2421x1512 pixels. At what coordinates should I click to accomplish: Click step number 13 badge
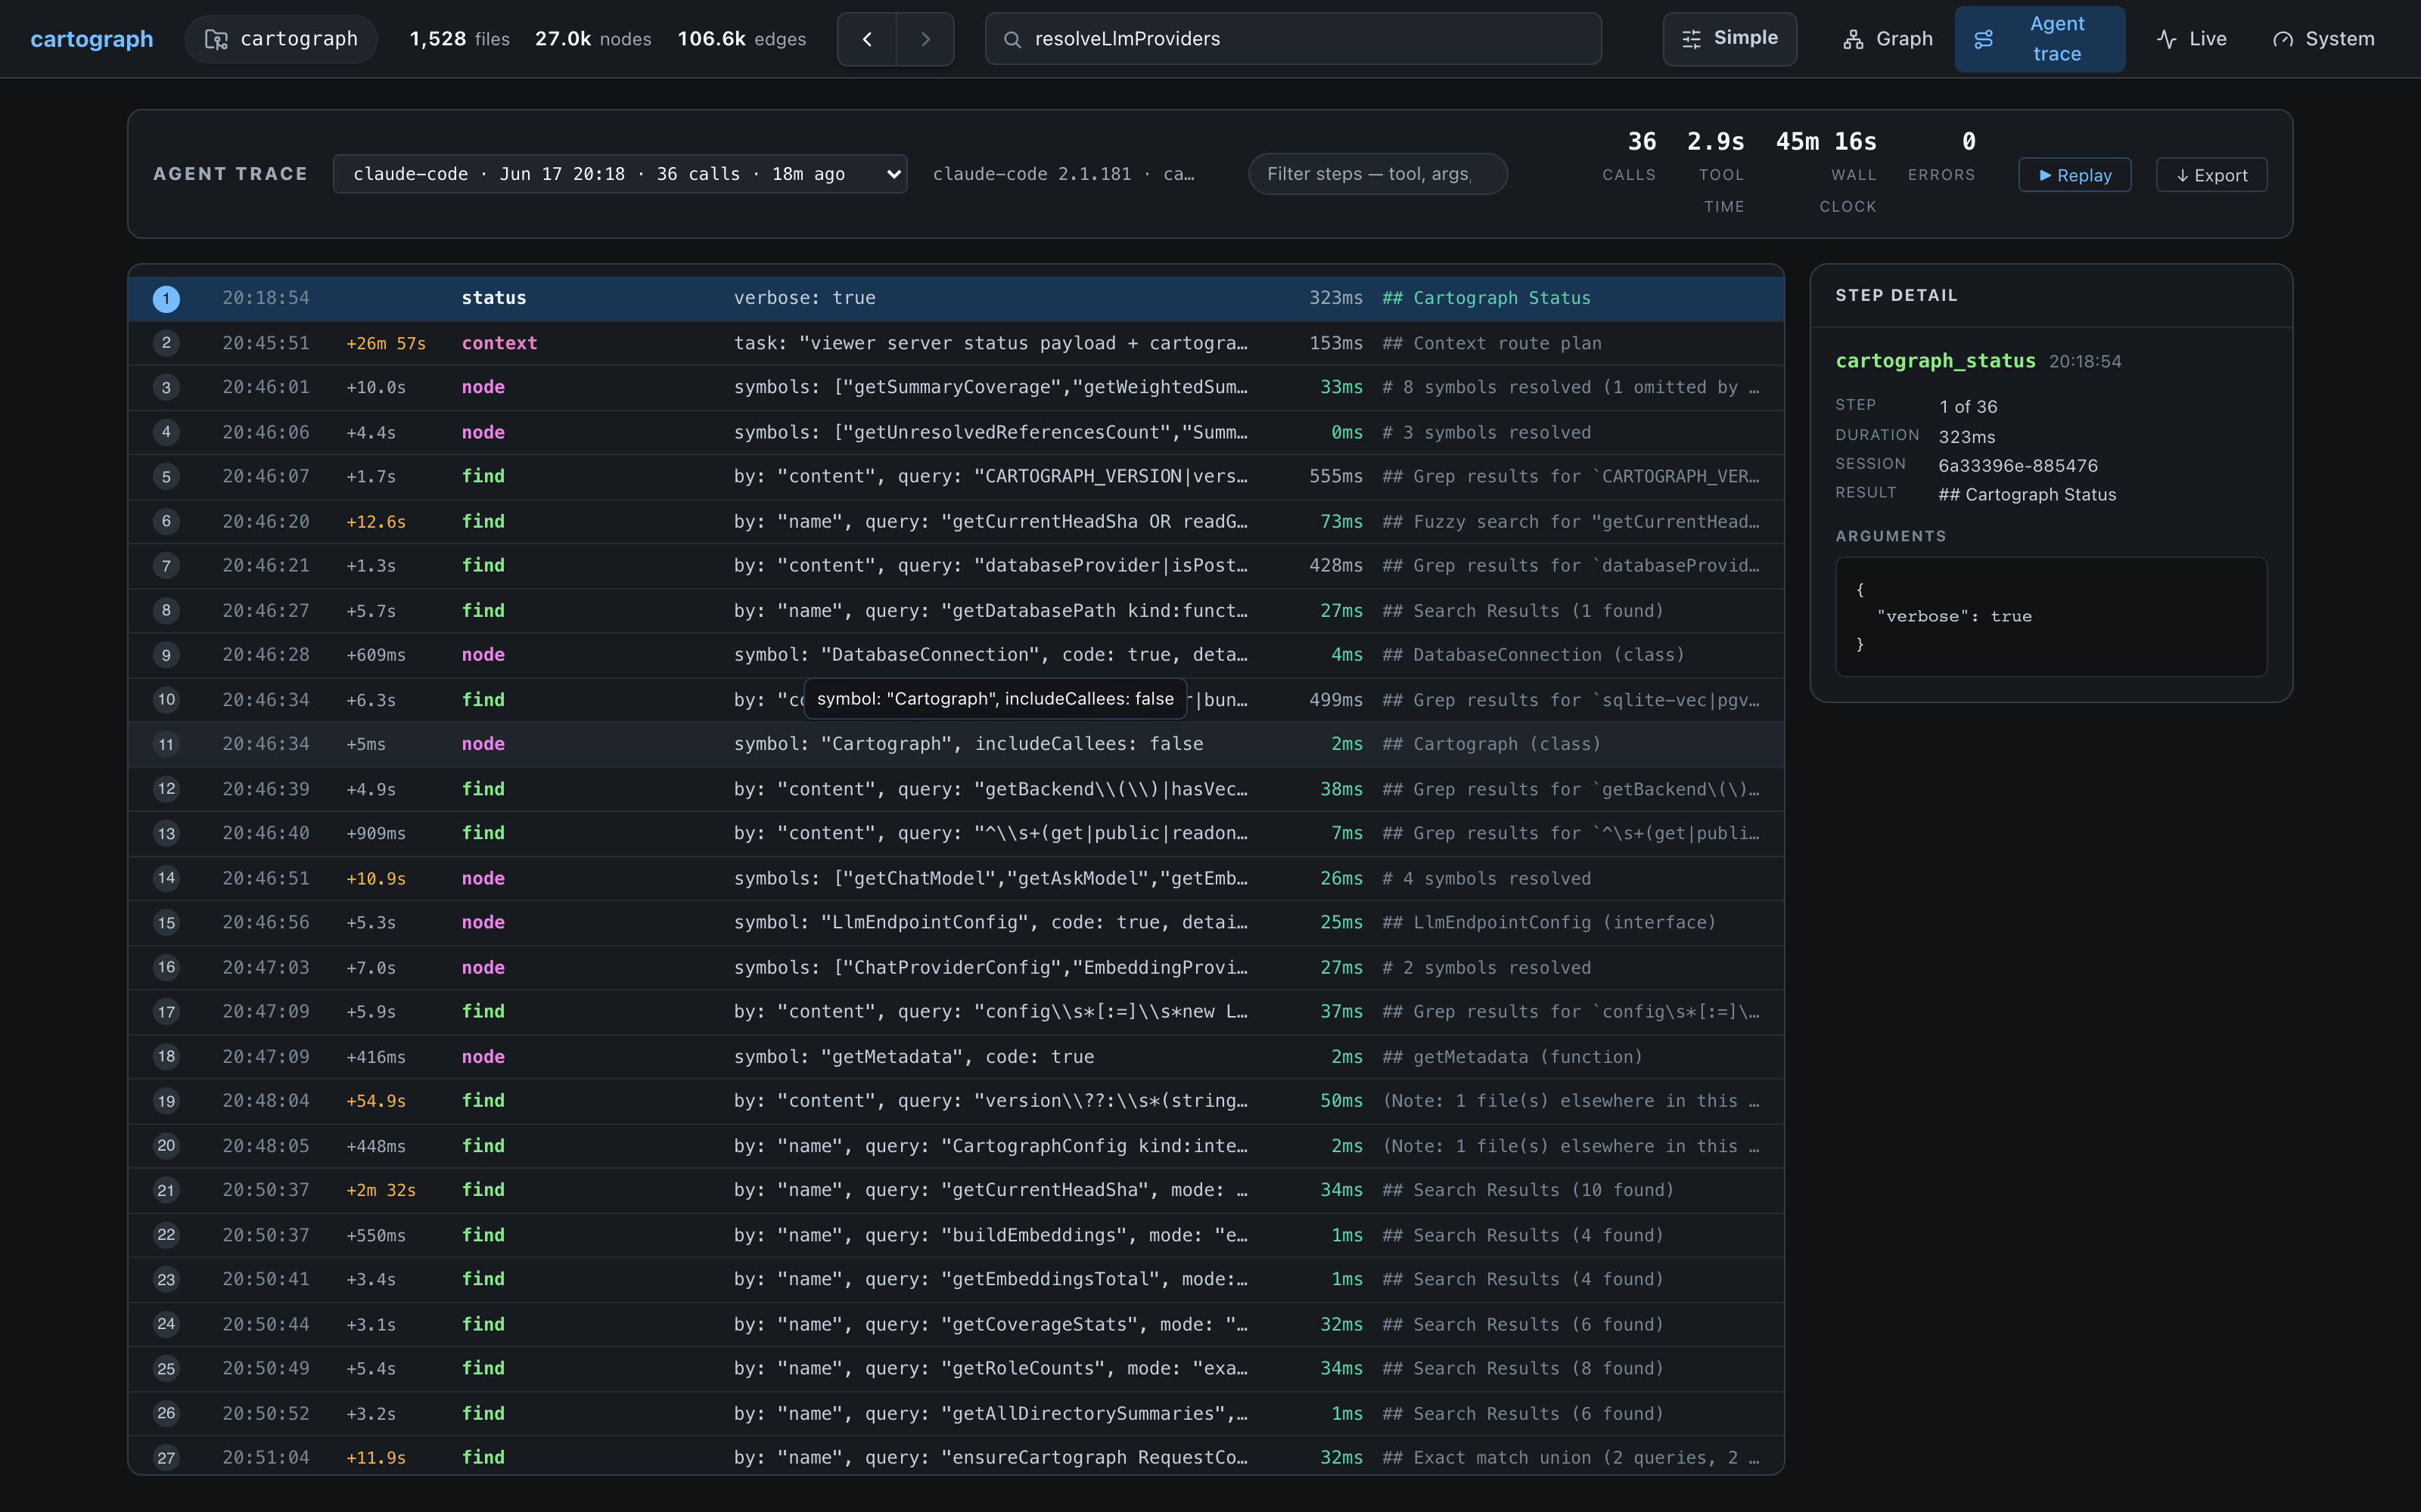[166, 833]
